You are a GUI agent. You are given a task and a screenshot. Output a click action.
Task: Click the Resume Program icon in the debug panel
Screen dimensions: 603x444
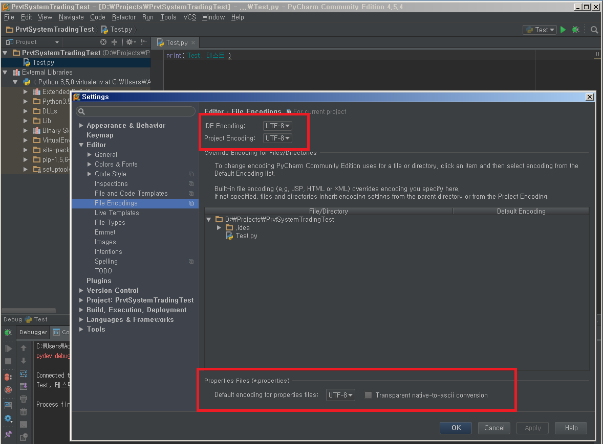coord(8,348)
